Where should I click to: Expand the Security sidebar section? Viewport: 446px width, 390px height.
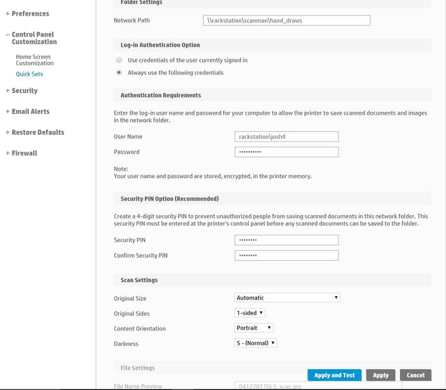click(24, 90)
